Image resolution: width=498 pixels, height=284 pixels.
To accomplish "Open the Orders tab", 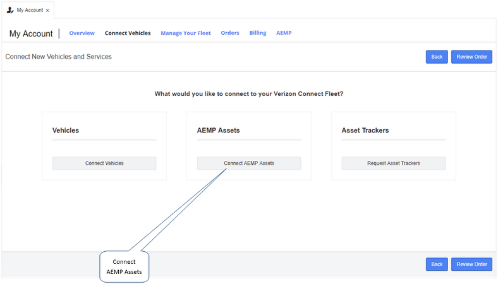I will [230, 33].
